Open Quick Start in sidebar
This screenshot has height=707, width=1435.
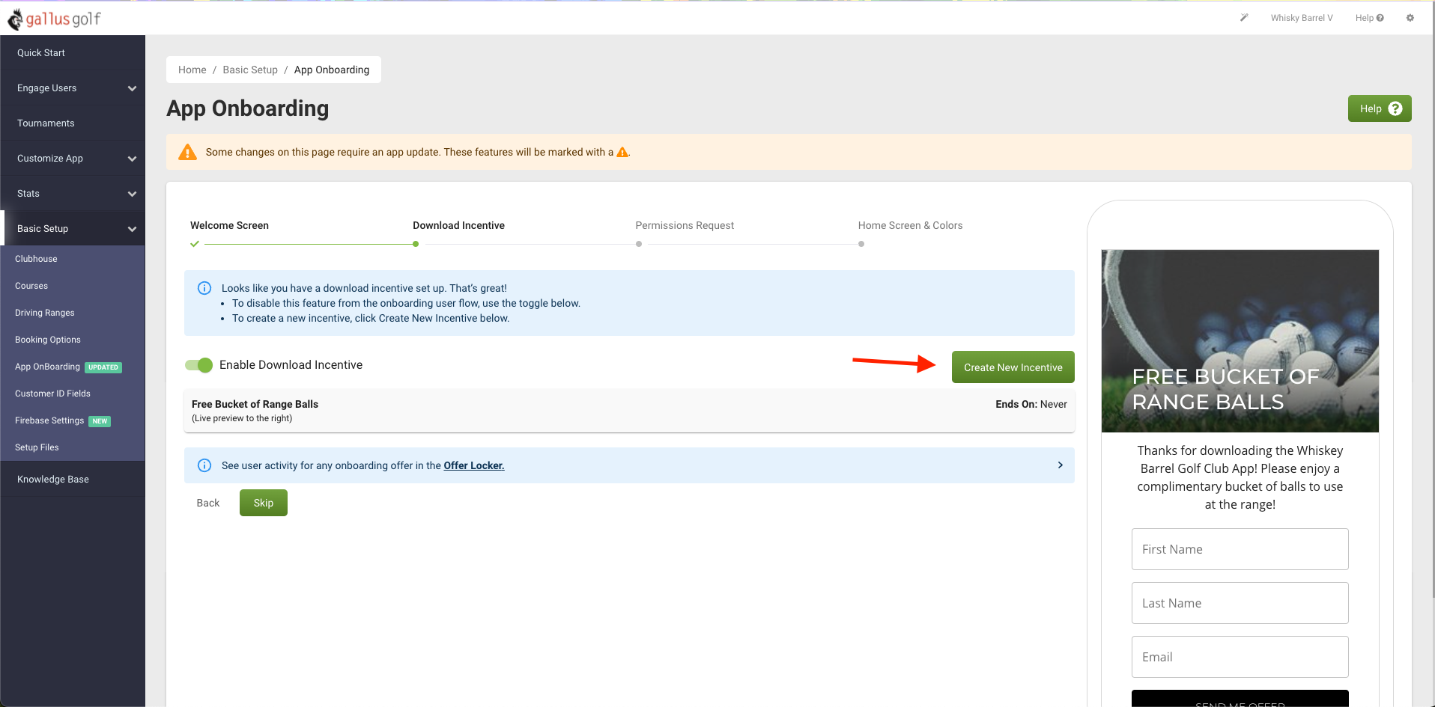point(73,53)
